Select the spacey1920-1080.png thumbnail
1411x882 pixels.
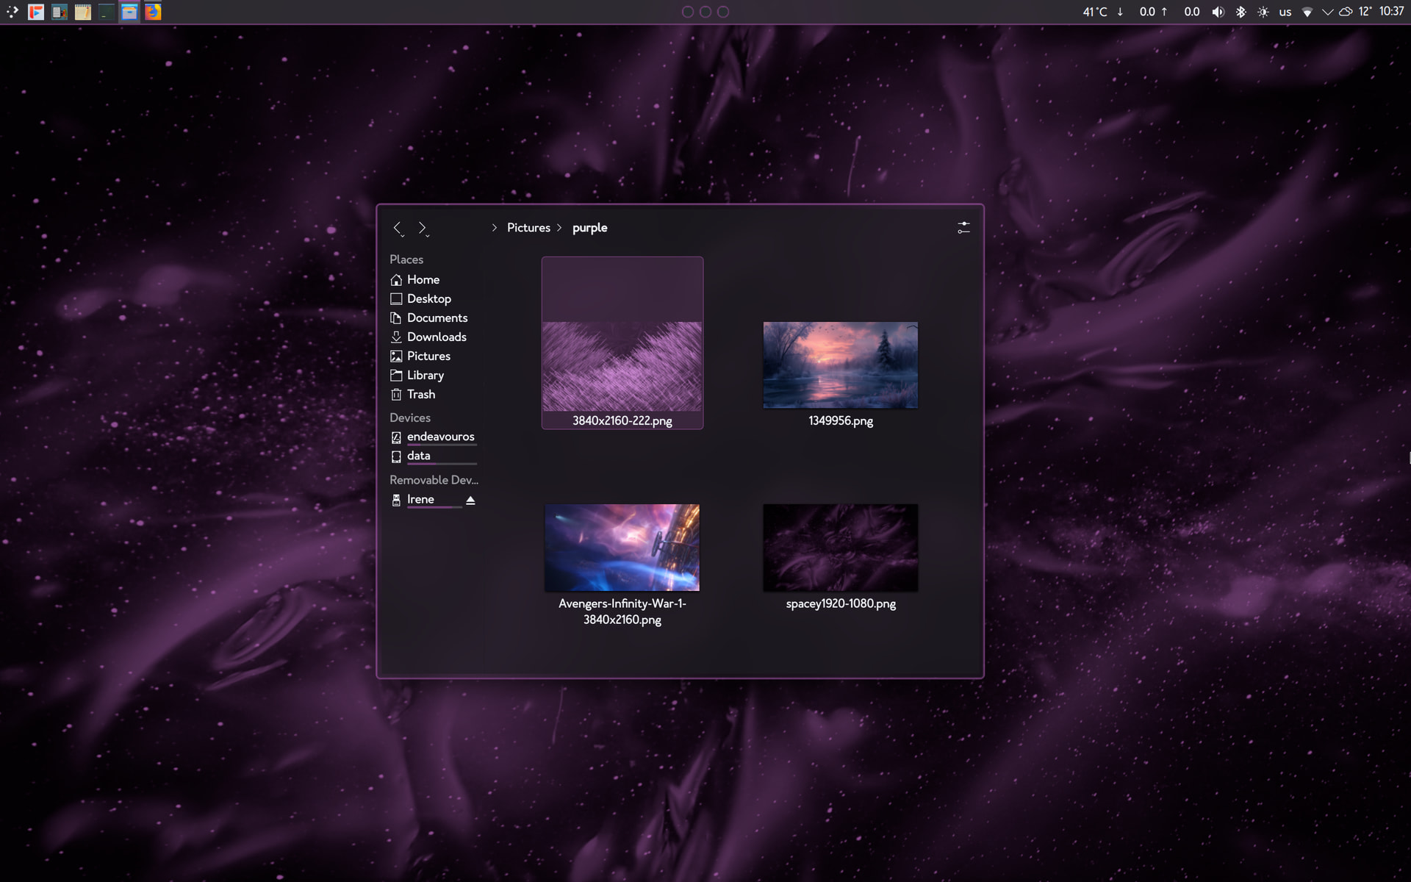click(840, 548)
